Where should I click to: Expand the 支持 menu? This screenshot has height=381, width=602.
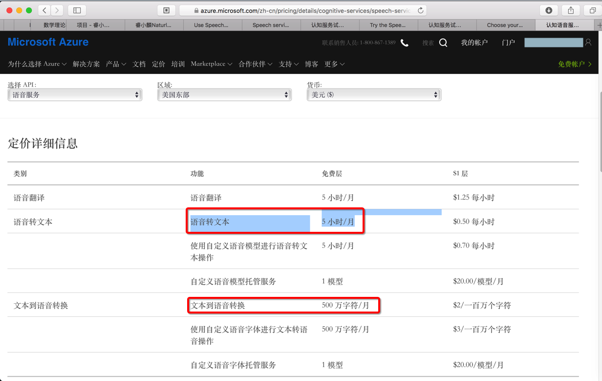point(288,64)
